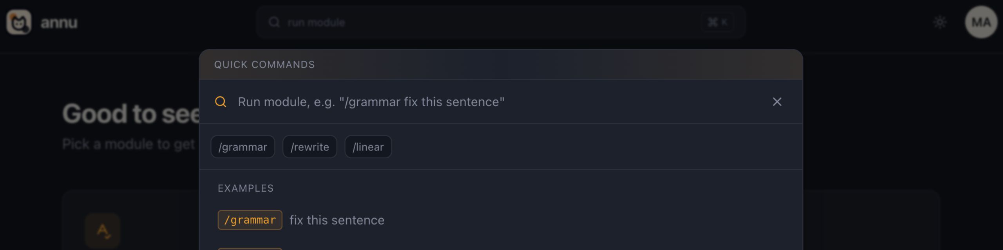Click the ⌘K shortcut badge

(x=717, y=22)
